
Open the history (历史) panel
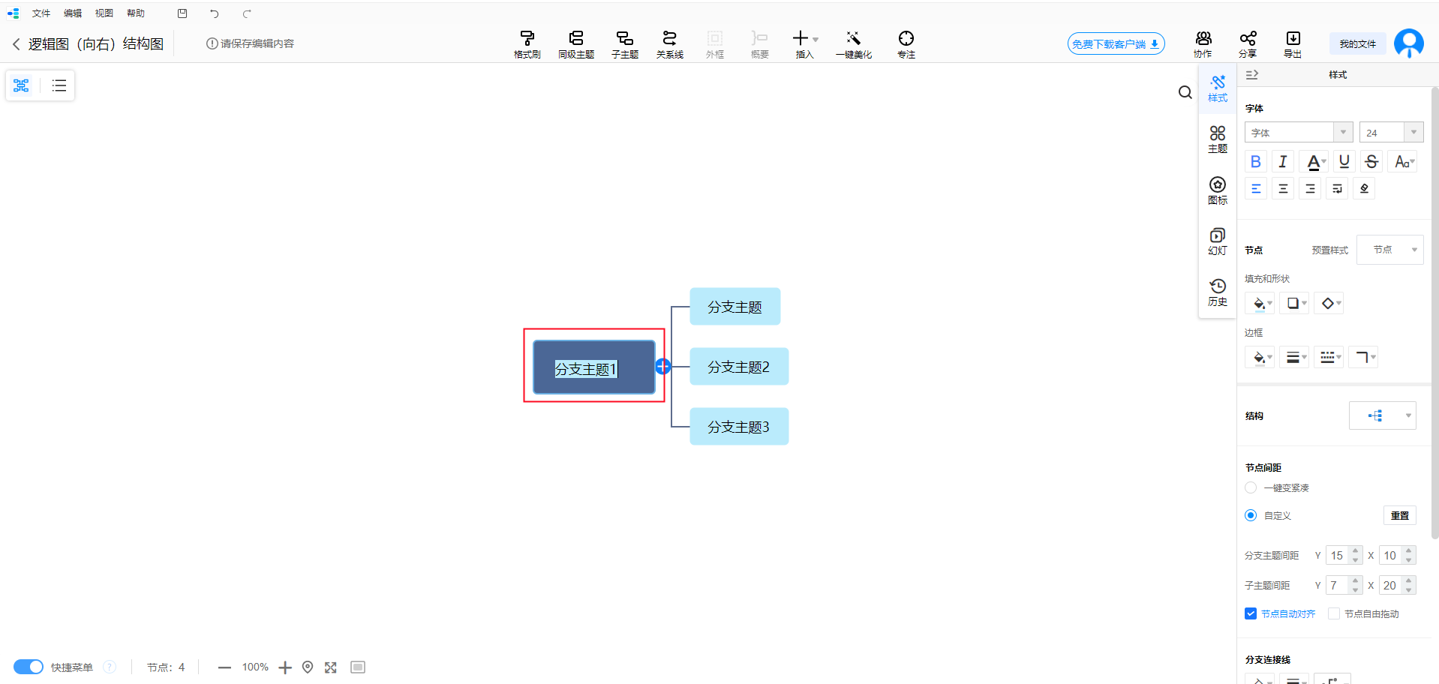pyautogui.click(x=1217, y=292)
